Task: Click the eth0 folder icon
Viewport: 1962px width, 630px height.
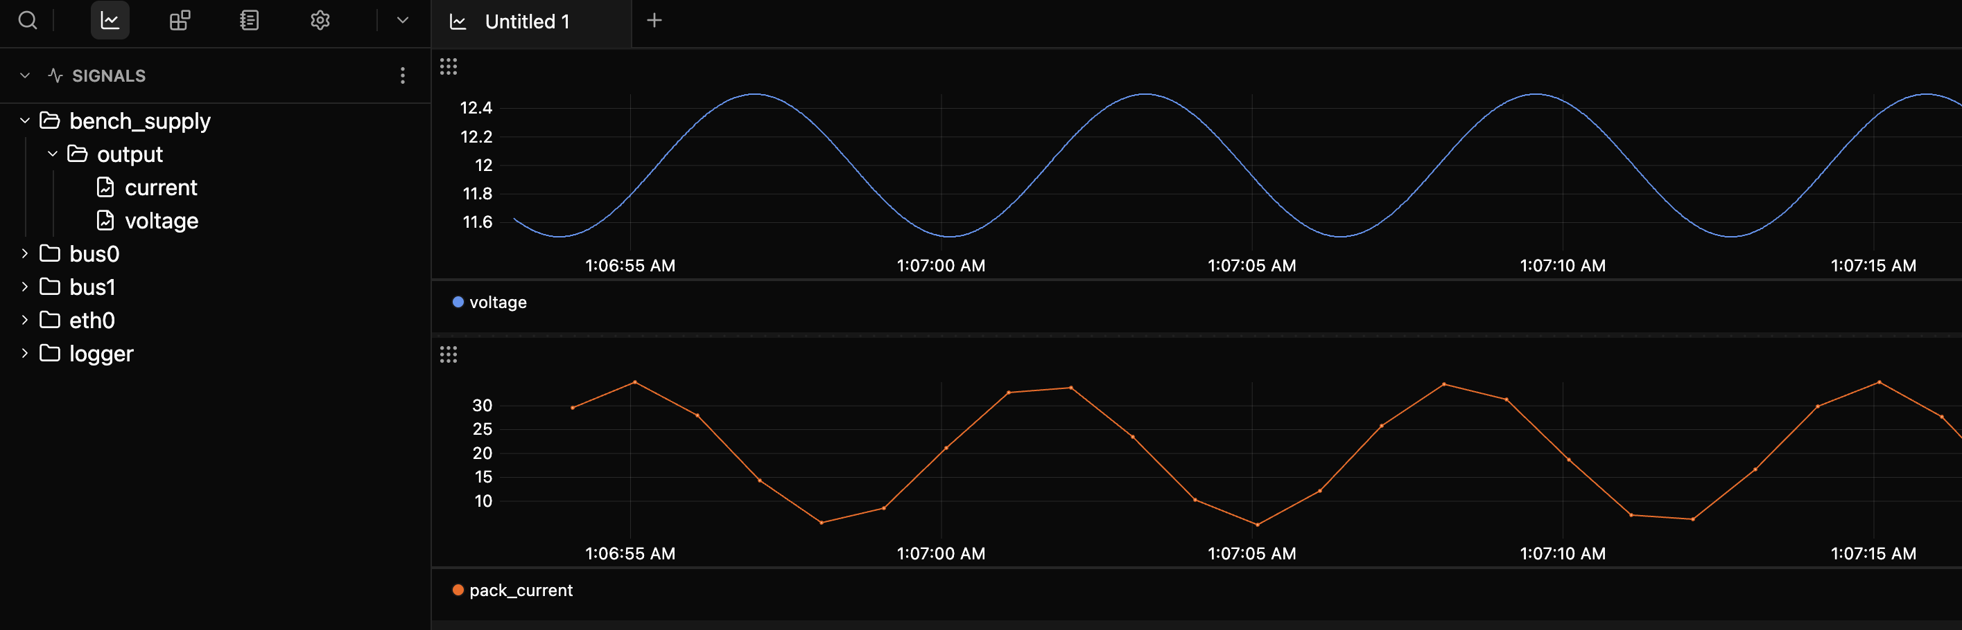Action: click(x=51, y=321)
